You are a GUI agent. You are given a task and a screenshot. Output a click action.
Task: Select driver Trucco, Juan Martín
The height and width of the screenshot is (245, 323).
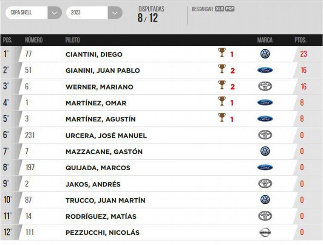click(105, 200)
